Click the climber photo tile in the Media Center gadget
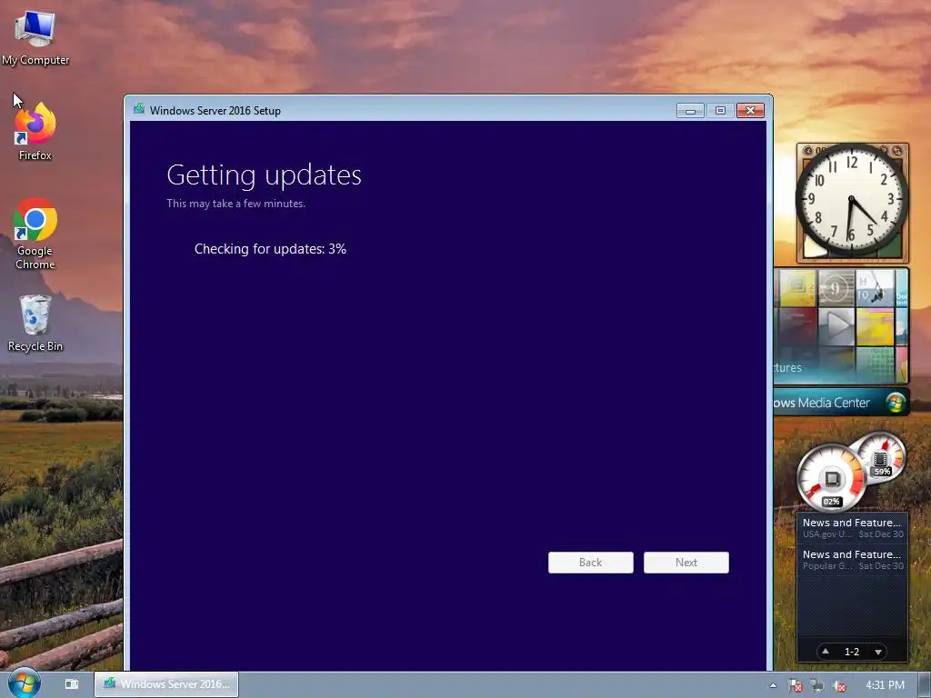The width and height of the screenshot is (931, 698). (x=875, y=288)
